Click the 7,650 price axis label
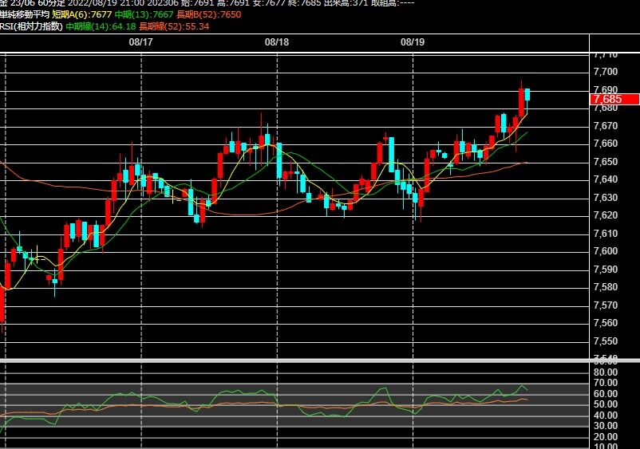 606,161
